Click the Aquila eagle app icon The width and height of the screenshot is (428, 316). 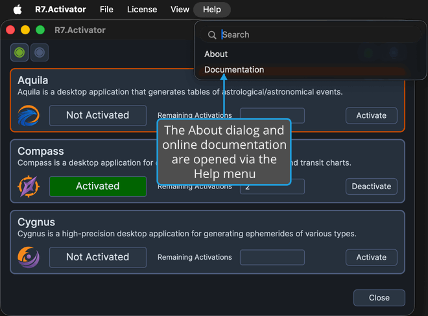tap(29, 116)
